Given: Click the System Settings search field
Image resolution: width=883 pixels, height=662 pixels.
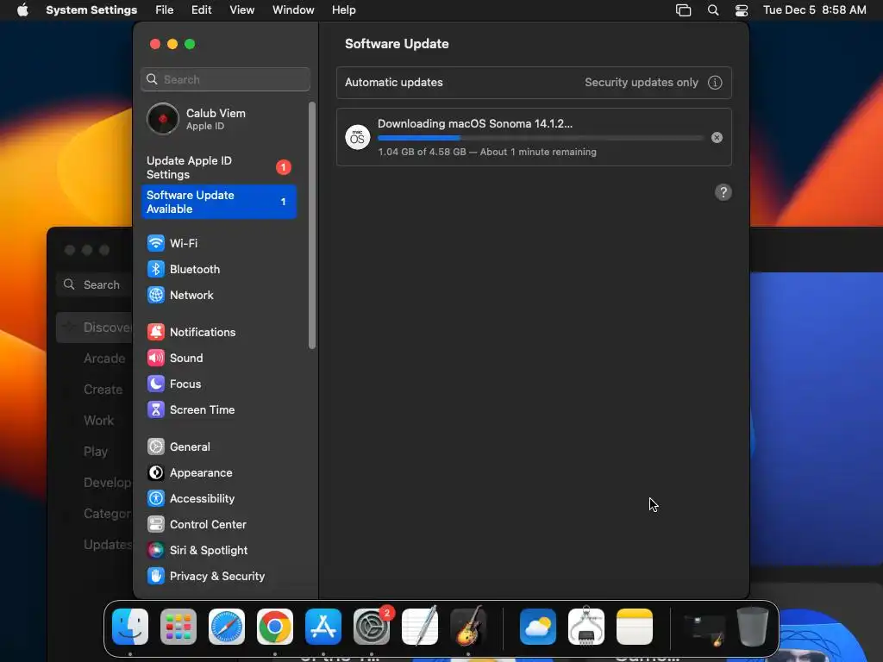Looking at the screenshot, I should pos(225,79).
